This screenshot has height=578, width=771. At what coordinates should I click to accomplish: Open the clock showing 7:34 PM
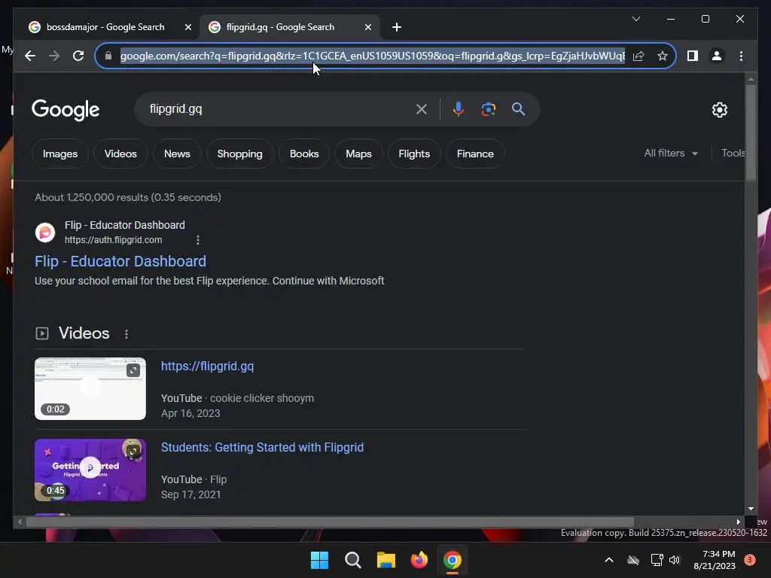point(715,560)
